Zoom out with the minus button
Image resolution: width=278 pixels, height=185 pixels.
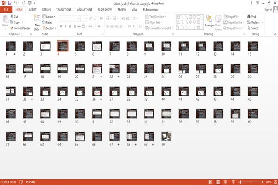[x=239, y=182]
